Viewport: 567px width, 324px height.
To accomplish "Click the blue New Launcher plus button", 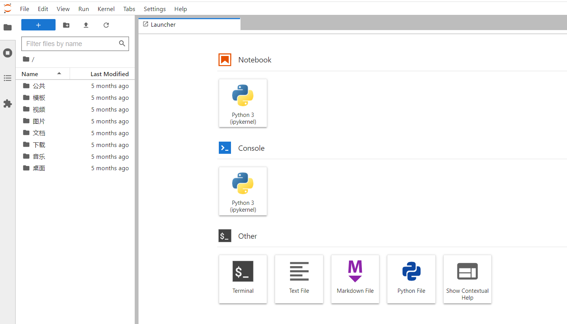I will 38,25.
